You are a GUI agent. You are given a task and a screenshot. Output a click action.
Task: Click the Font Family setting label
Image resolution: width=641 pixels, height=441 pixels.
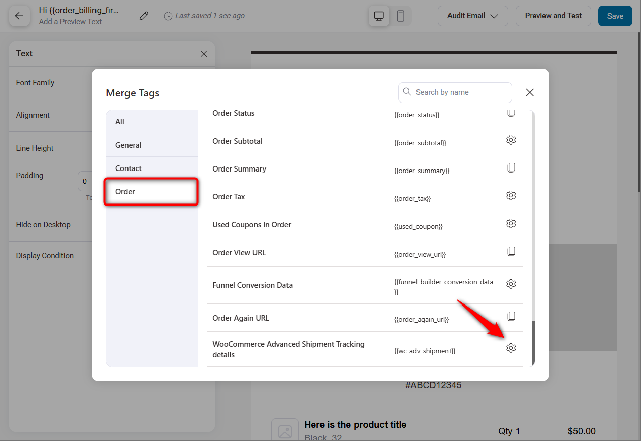[35, 83]
